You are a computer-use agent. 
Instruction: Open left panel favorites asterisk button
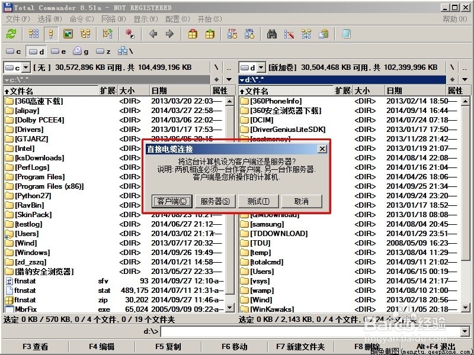pos(216,80)
